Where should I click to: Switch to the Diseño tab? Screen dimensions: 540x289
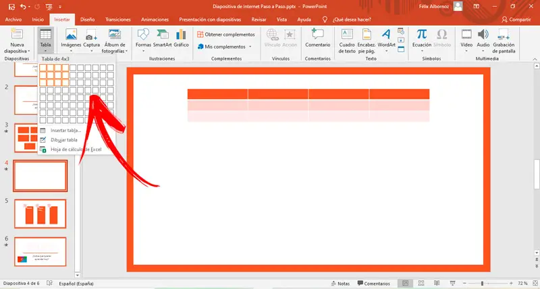(88, 20)
